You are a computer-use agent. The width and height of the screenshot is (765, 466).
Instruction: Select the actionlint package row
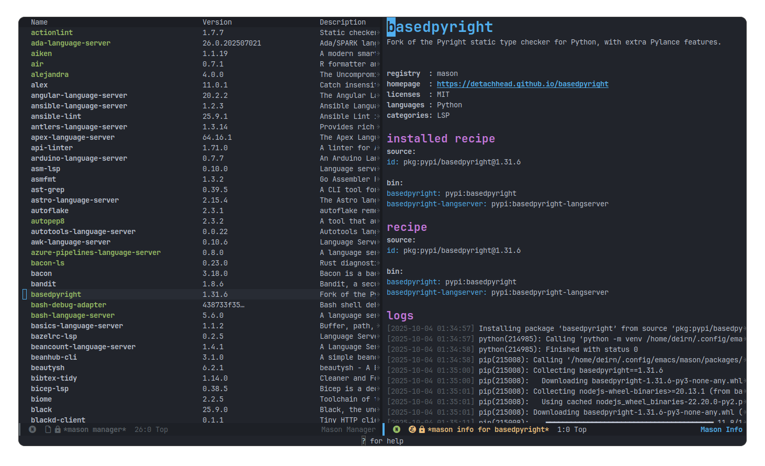pos(201,32)
